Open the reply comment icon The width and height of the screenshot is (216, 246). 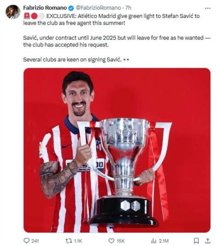pyautogui.click(x=27, y=240)
